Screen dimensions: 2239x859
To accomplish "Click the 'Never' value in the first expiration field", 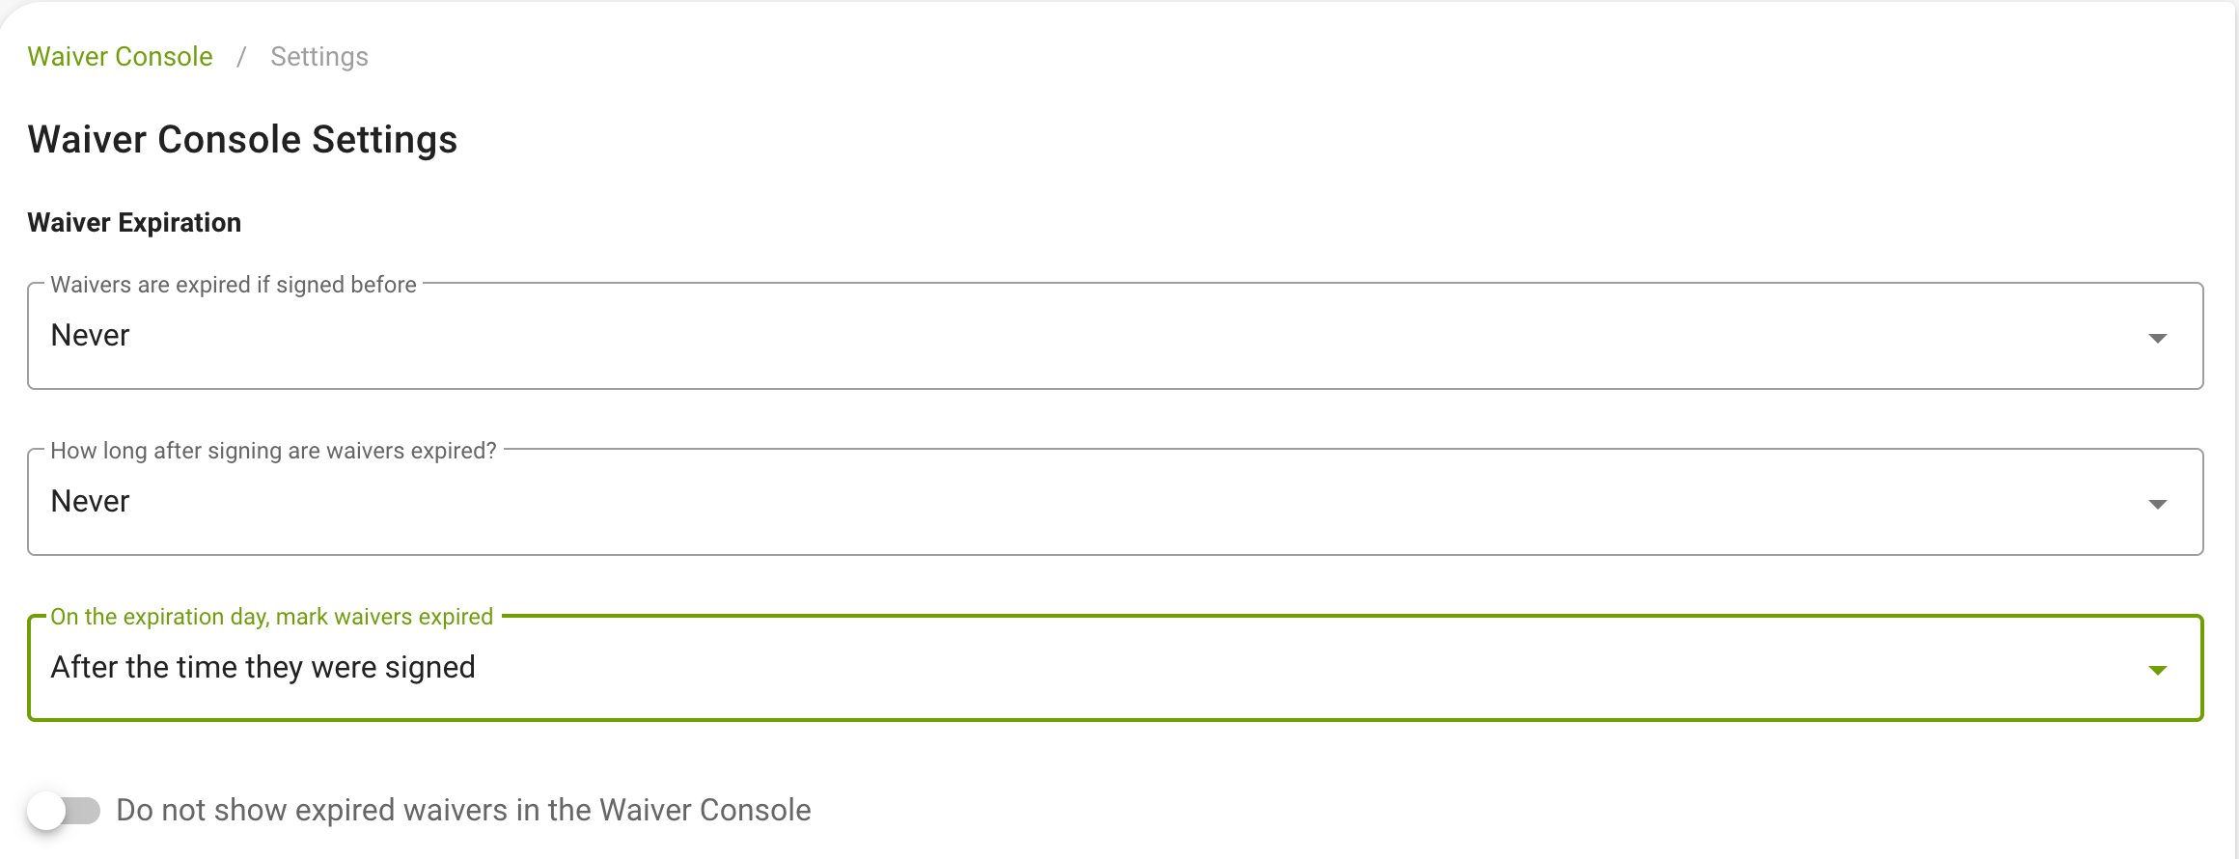I will [x=90, y=335].
